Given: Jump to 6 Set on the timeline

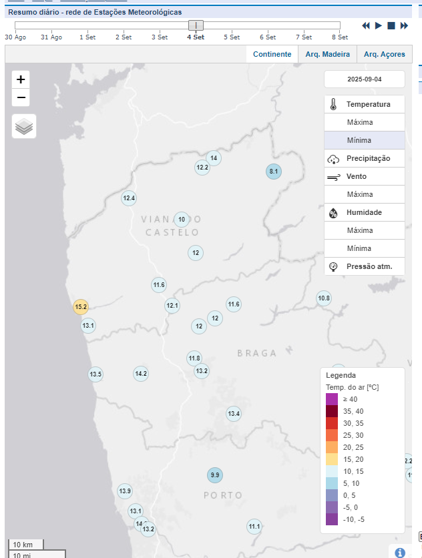Looking at the screenshot, I should (268, 37).
